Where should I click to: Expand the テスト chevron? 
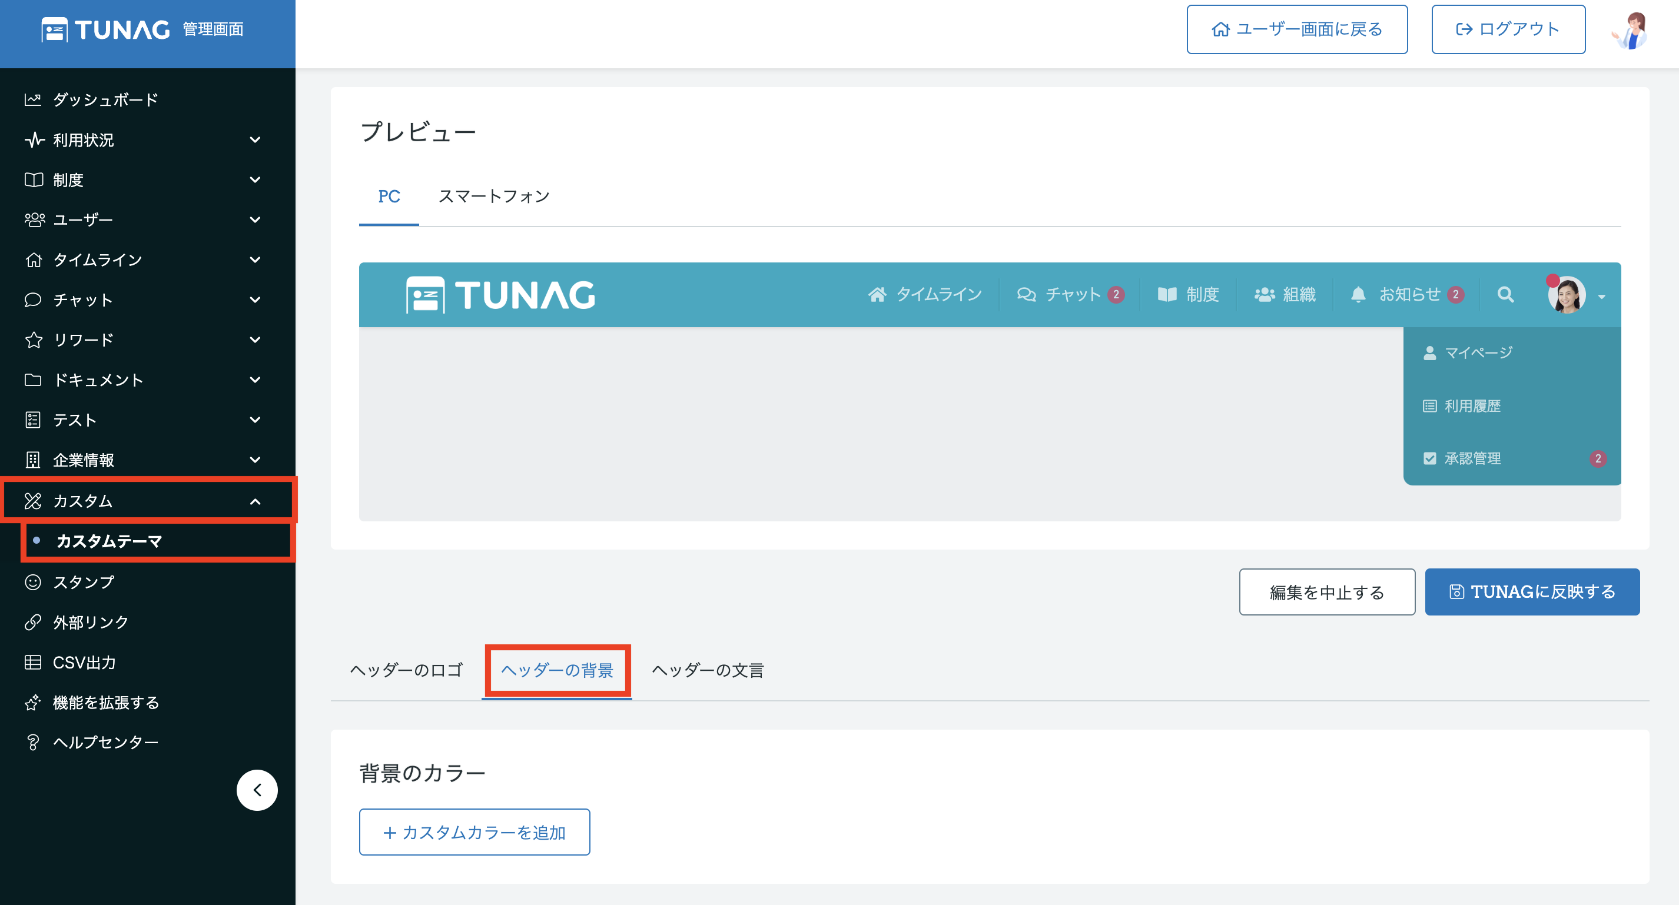click(255, 420)
